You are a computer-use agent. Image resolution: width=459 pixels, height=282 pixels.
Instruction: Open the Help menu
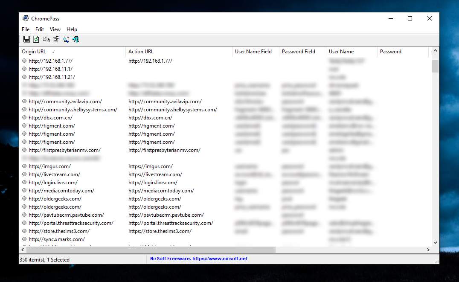pyautogui.click(x=72, y=29)
